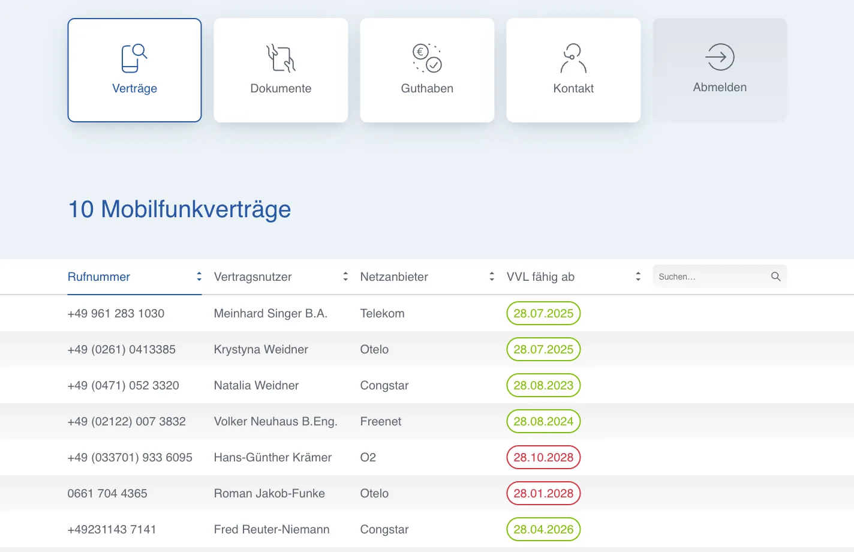Click the magnifier icon in search field

tap(775, 277)
